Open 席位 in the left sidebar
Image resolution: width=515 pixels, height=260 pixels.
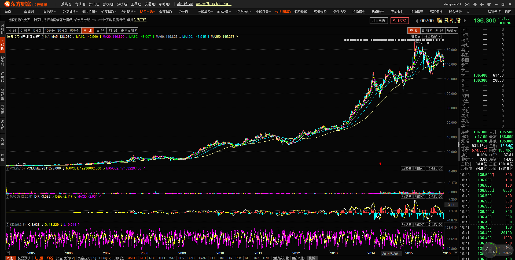click(x=3, y=157)
